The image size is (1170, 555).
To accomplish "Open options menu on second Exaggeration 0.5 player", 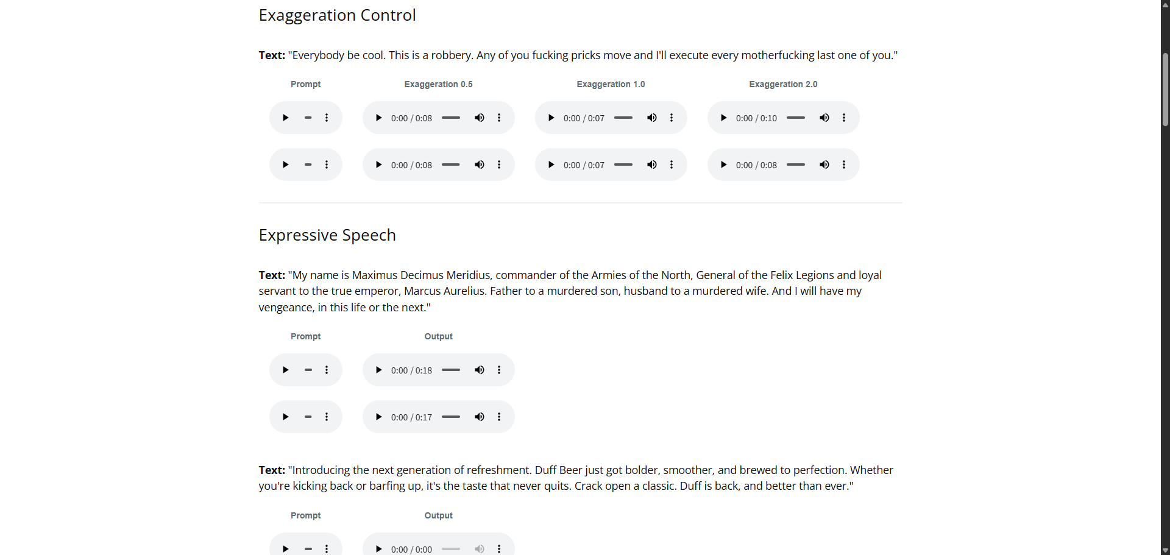I will (499, 164).
